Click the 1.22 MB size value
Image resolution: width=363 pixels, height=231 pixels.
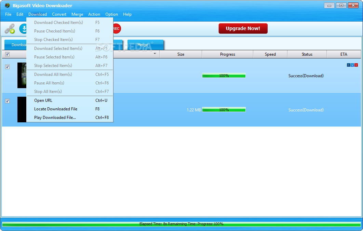194,110
